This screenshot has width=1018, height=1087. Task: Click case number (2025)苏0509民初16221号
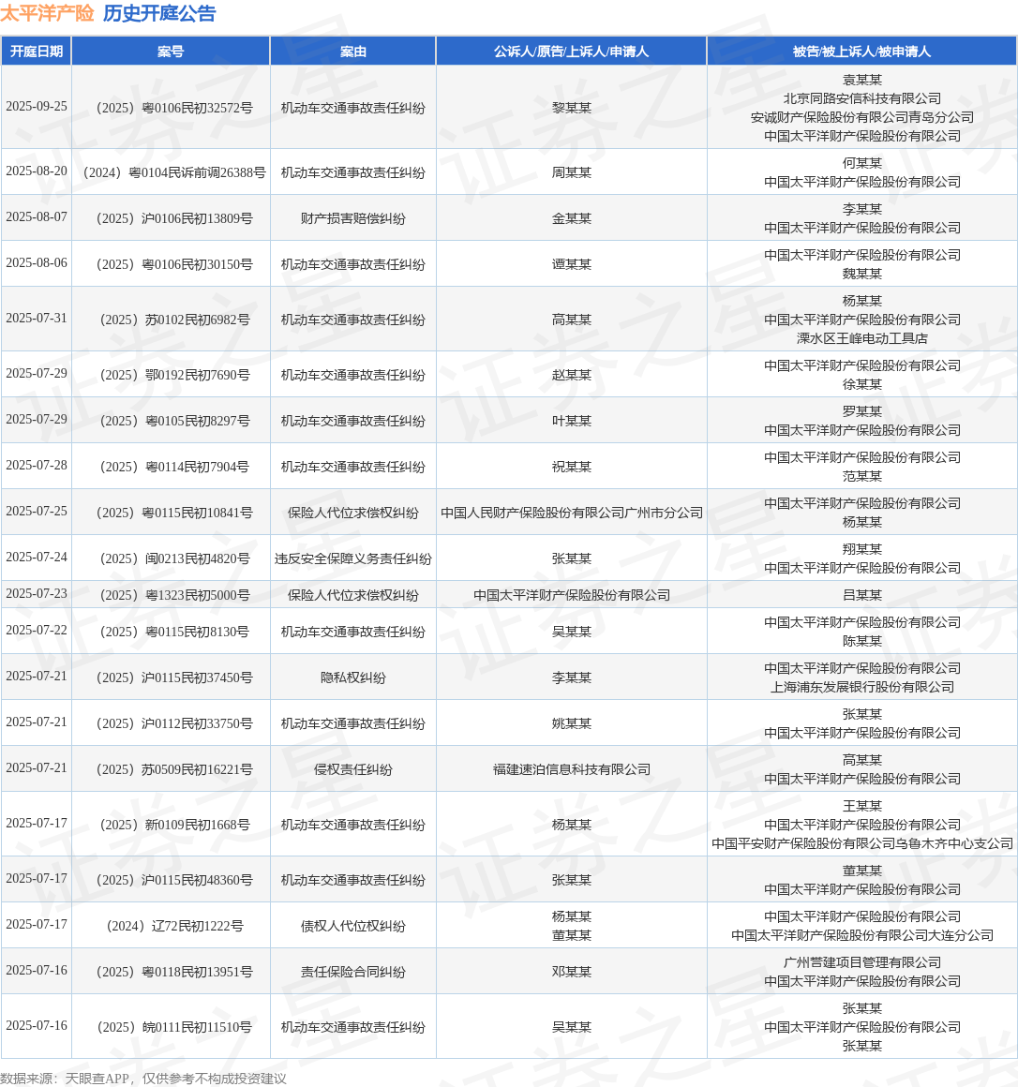174,768
